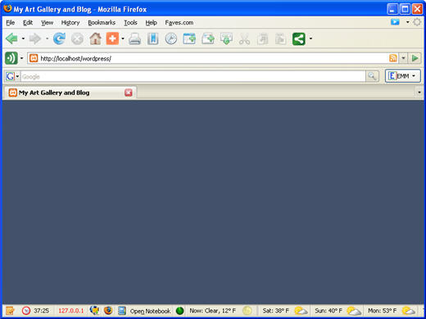Expand the green feed icon dropdown arrow
The height and width of the screenshot is (319, 426).
[x=21, y=58]
